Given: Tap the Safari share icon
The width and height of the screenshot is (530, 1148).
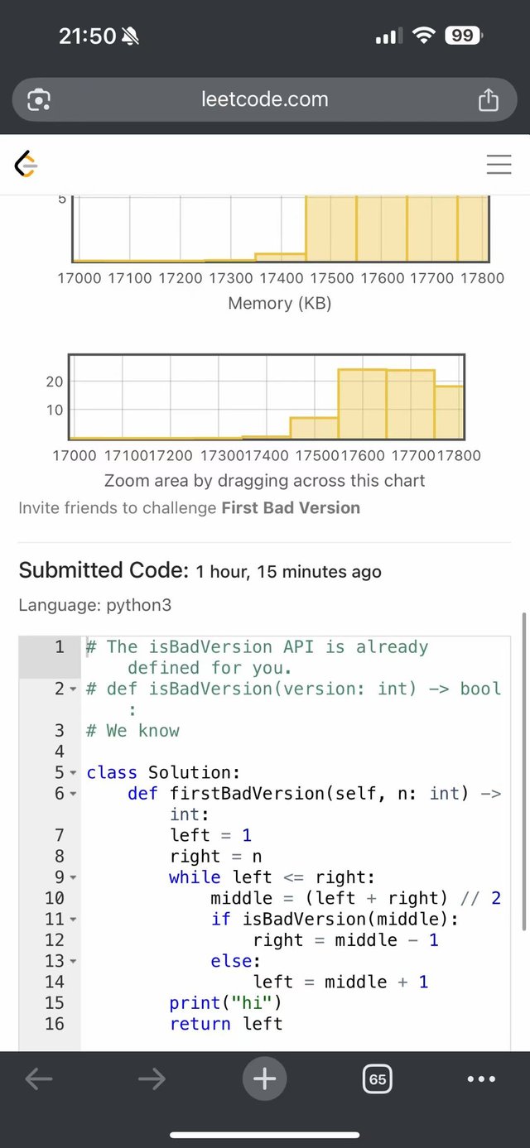Looking at the screenshot, I should (489, 100).
